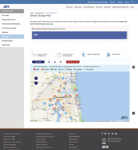Open Public Records Request footer link
Viewport: 138px width, 150px height.
[x=44, y=134]
